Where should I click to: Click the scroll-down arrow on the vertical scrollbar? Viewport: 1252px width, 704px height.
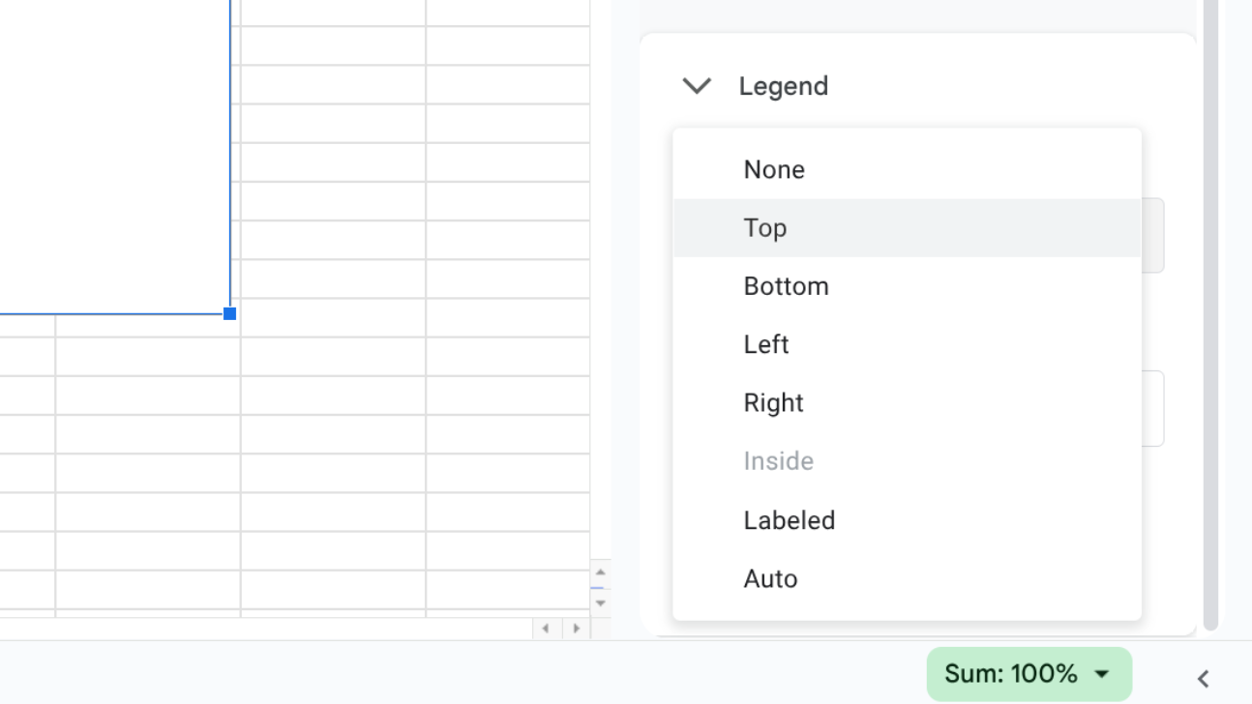[601, 602]
